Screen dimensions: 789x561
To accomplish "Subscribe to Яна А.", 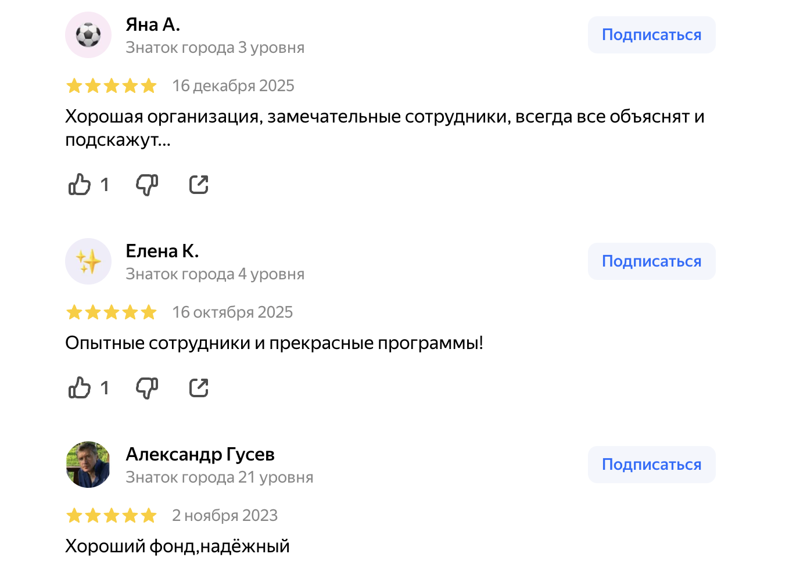I will coord(651,35).
